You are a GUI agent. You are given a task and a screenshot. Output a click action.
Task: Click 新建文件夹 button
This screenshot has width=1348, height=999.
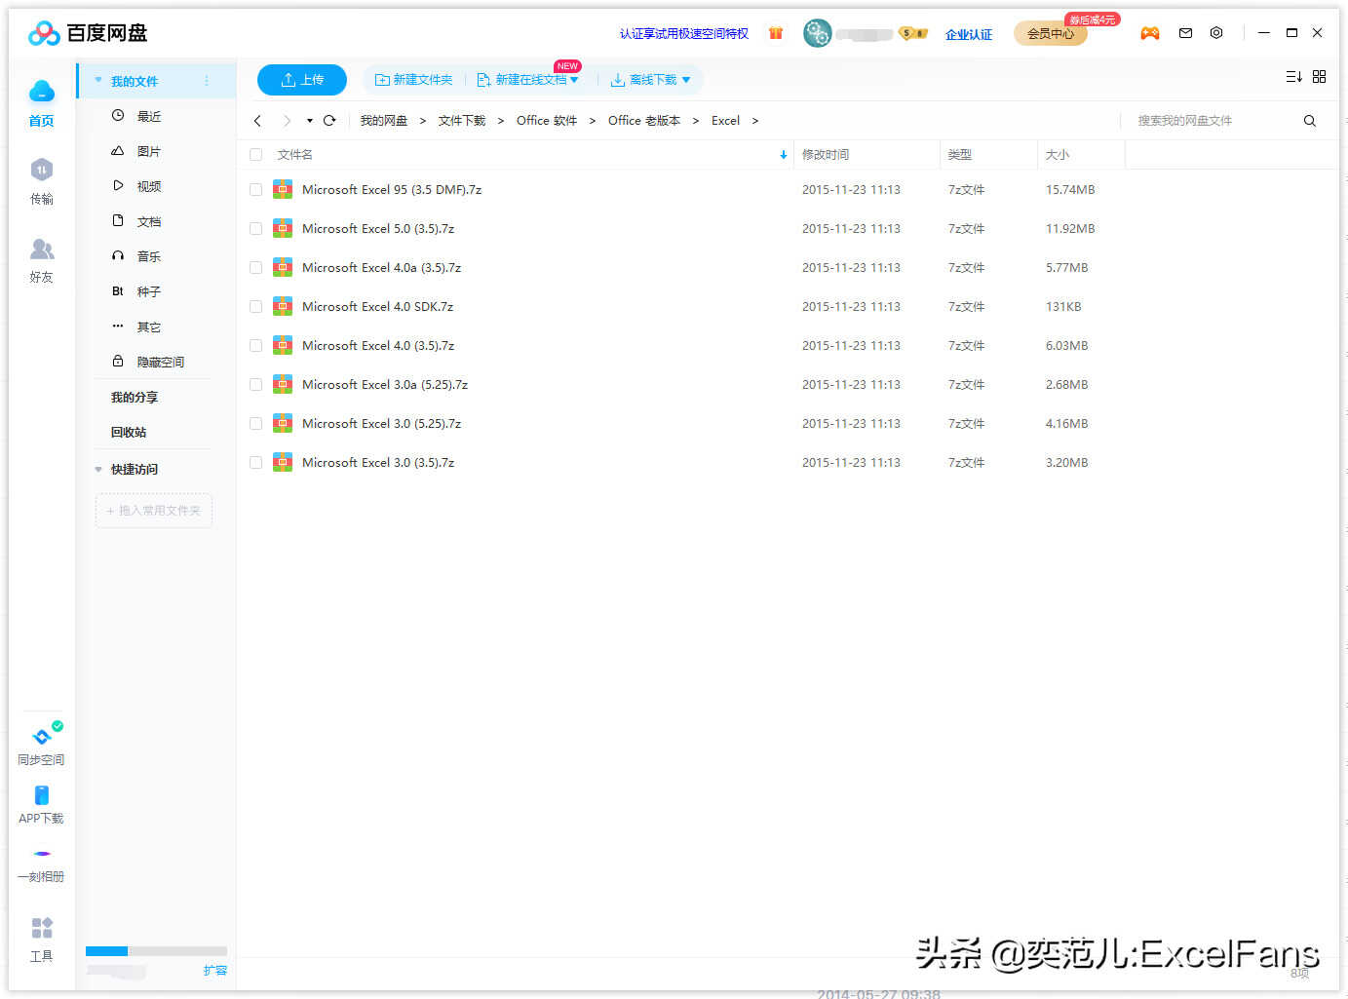click(x=414, y=80)
